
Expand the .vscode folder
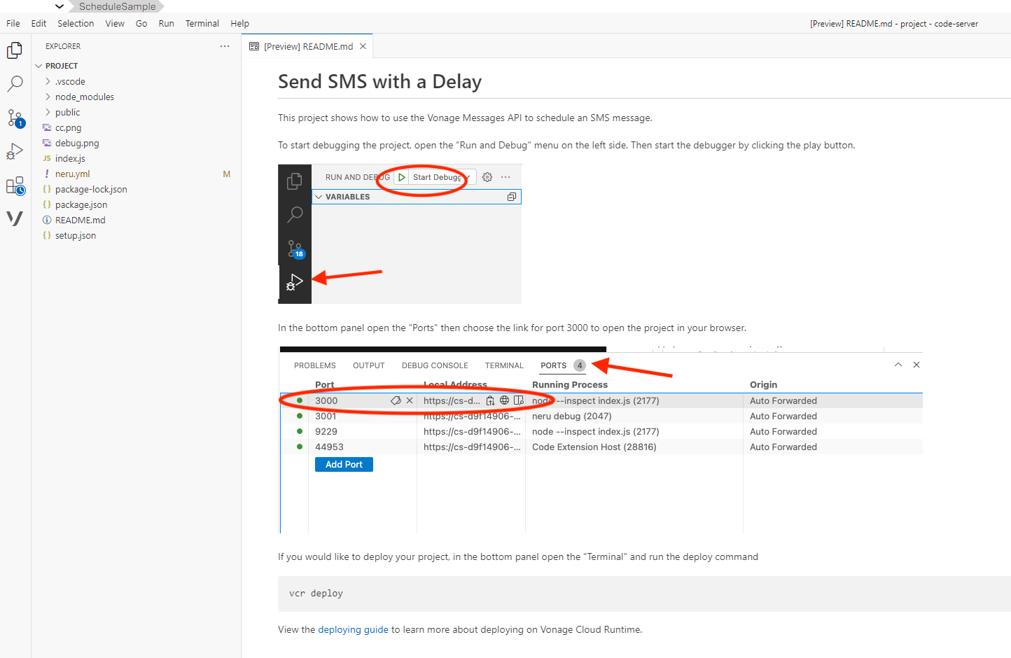(x=48, y=81)
